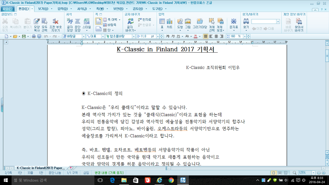This screenshot has height=185, width=329.
Task: Set paragraph alignment to right
Action: (x=222, y=36)
